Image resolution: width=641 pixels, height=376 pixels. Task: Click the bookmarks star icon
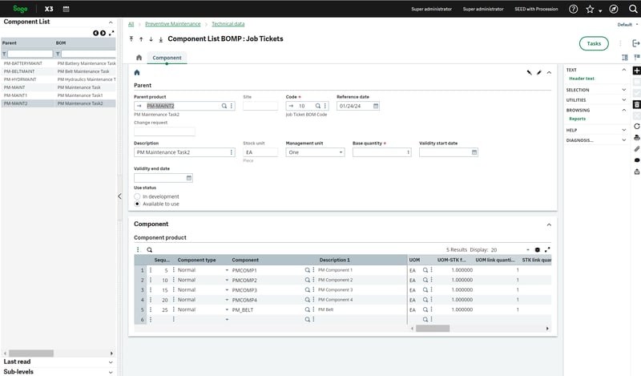point(591,9)
